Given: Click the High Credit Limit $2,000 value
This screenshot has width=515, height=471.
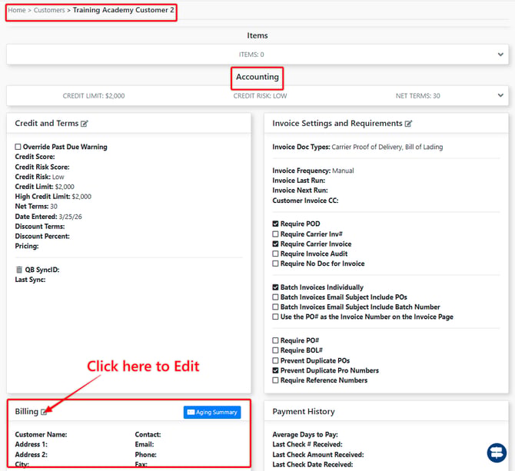Looking at the screenshot, I should click(81, 197).
